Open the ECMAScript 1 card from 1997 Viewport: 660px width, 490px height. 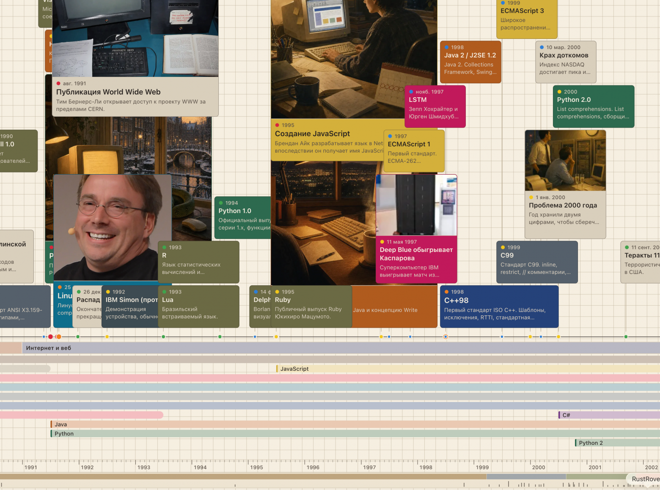(414, 151)
